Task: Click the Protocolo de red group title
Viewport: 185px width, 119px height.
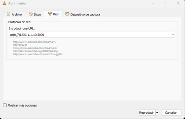Action: click(x=19, y=22)
